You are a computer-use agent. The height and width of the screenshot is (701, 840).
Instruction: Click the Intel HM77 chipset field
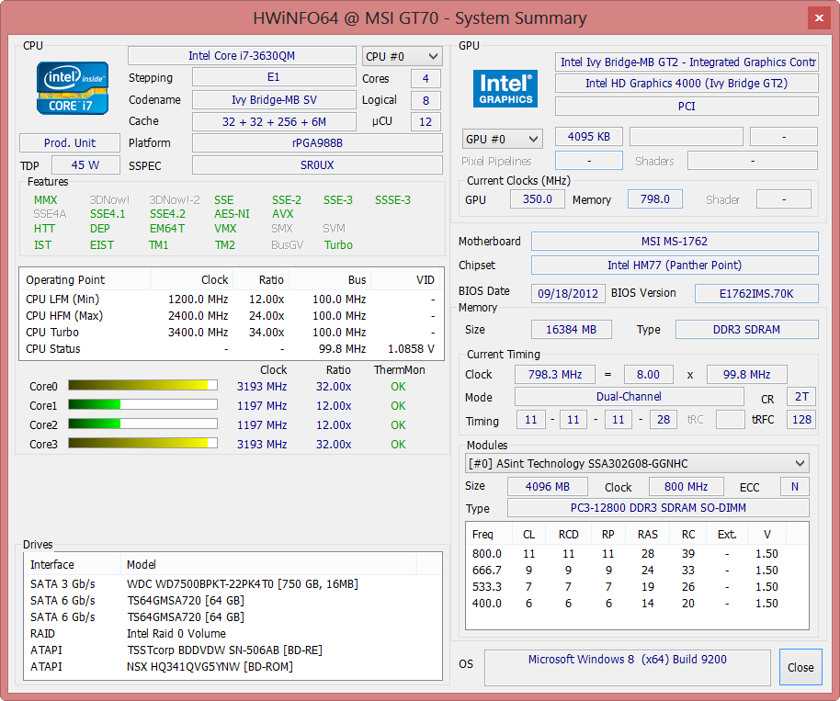pos(675,266)
